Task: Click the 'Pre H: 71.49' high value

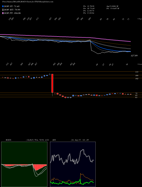Action: [x=89, y=8]
